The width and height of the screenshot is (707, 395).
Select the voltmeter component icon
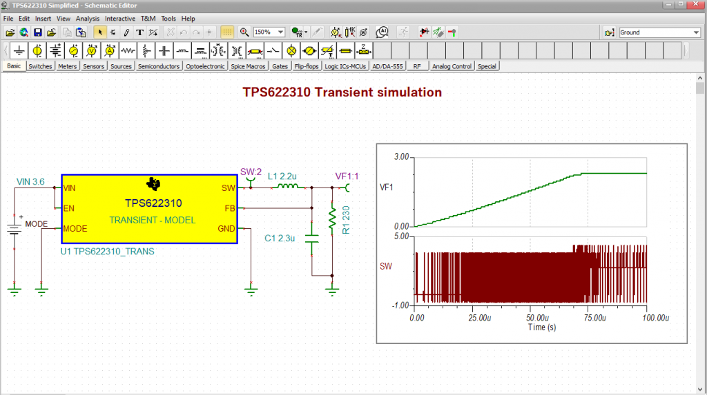pyautogui.click(x=92, y=51)
